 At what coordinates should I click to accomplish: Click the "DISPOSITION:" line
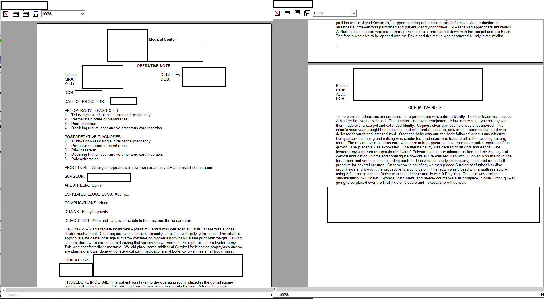(x=128, y=220)
